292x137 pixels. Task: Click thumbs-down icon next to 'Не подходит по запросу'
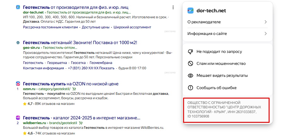click(x=190, y=52)
